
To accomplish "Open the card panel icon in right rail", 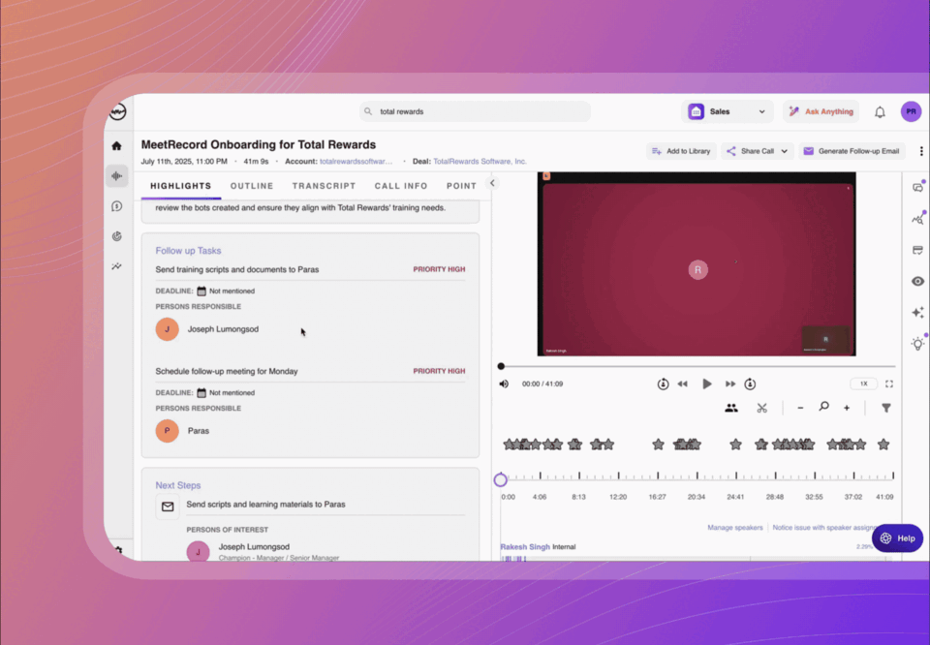I will pyautogui.click(x=918, y=250).
